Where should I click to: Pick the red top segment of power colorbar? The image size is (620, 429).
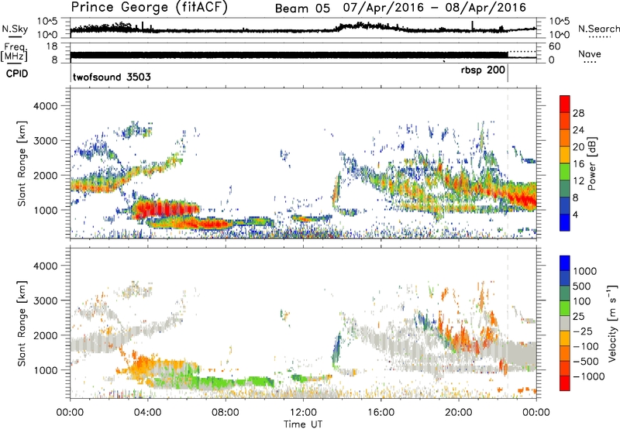click(565, 104)
